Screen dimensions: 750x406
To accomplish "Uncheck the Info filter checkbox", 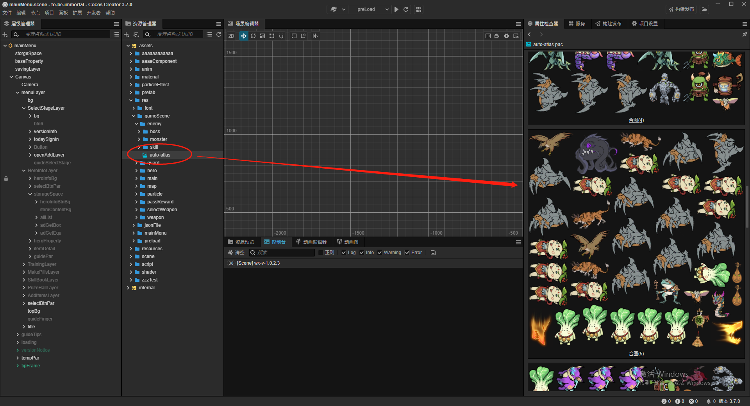I will coord(362,253).
